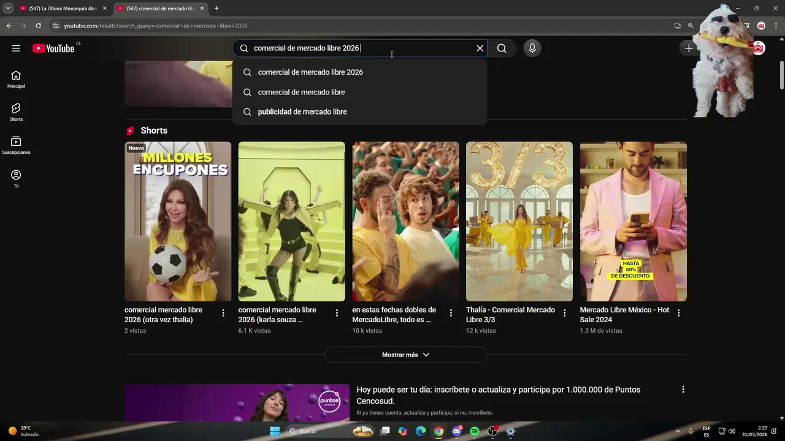
Task: Click the page vertical scrollbar
Action: click(x=781, y=75)
